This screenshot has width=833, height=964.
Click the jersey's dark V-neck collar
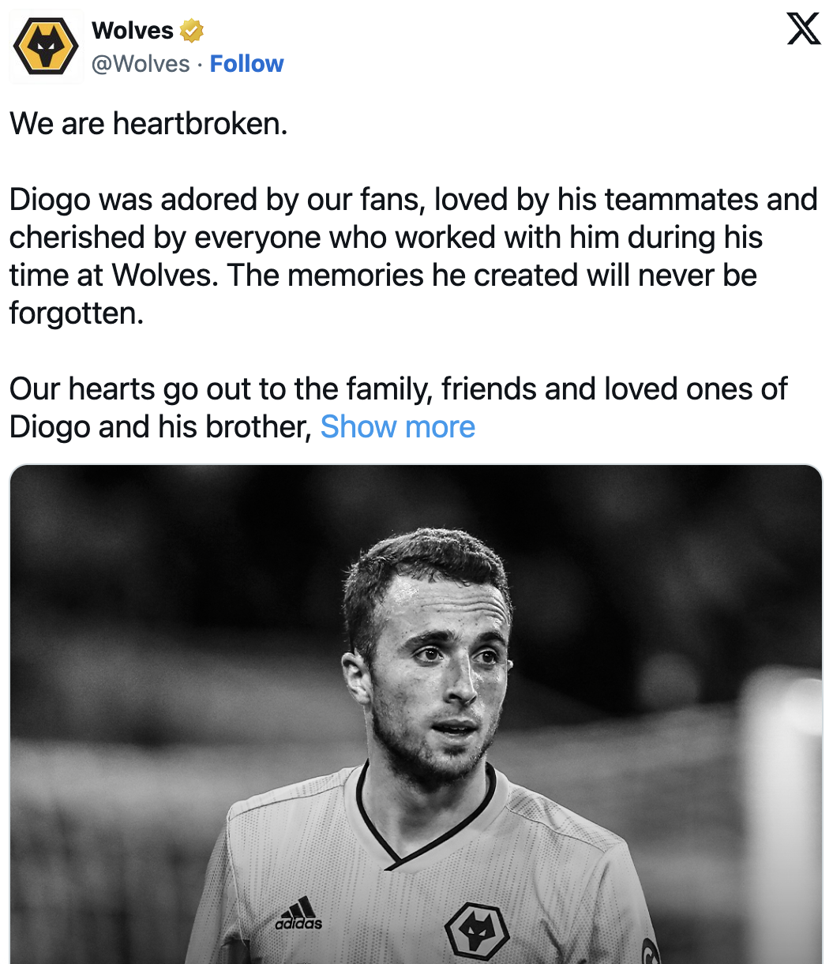click(425, 813)
